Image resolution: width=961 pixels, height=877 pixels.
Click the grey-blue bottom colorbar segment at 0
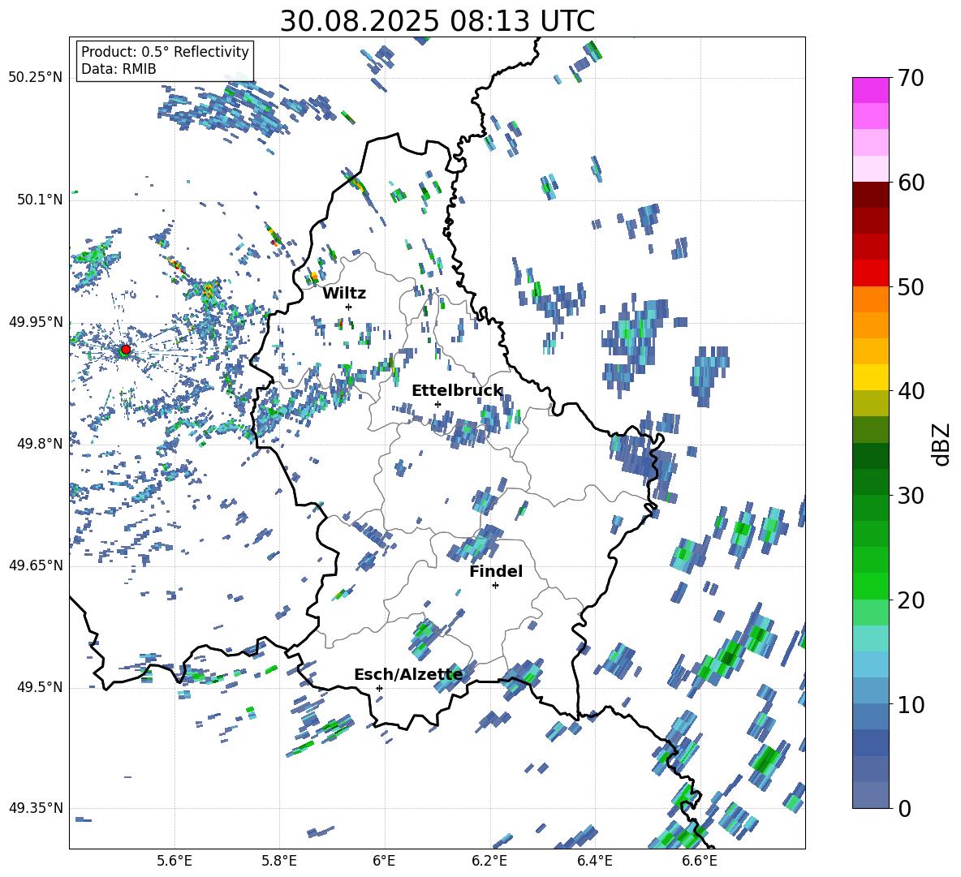pyautogui.click(x=870, y=795)
